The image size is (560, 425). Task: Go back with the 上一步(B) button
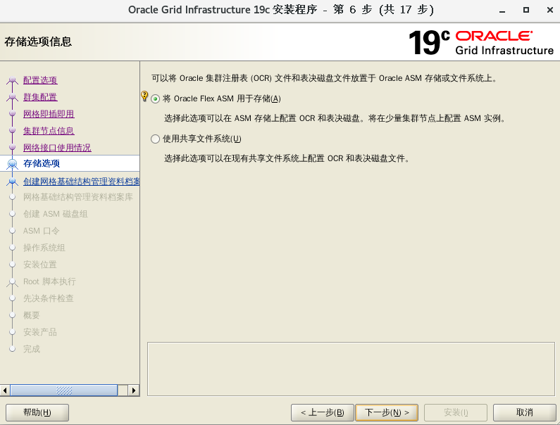point(323,412)
